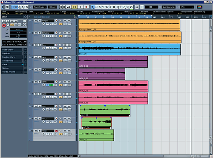Click the vertical scrollbar down arrow
The image size is (213, 158).
(x=211, y=137)
